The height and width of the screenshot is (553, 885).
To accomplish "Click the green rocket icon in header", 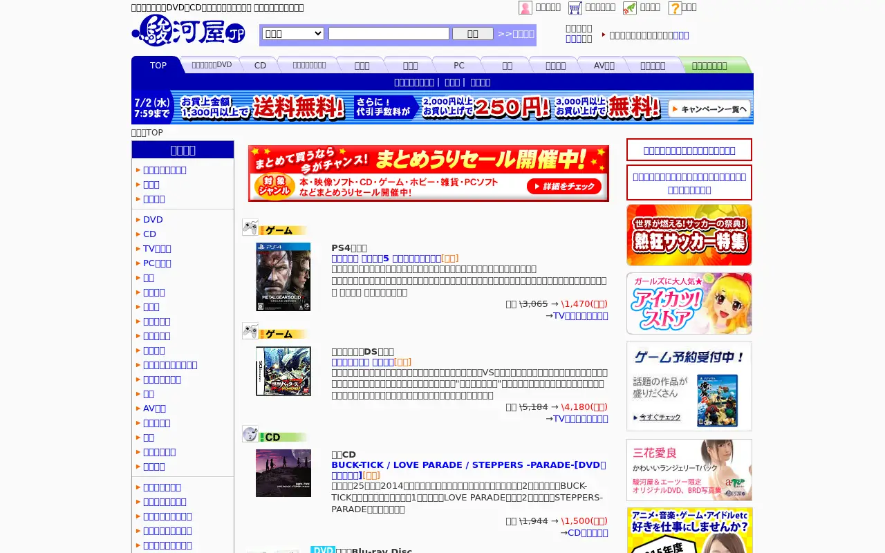I will point(630,8).
